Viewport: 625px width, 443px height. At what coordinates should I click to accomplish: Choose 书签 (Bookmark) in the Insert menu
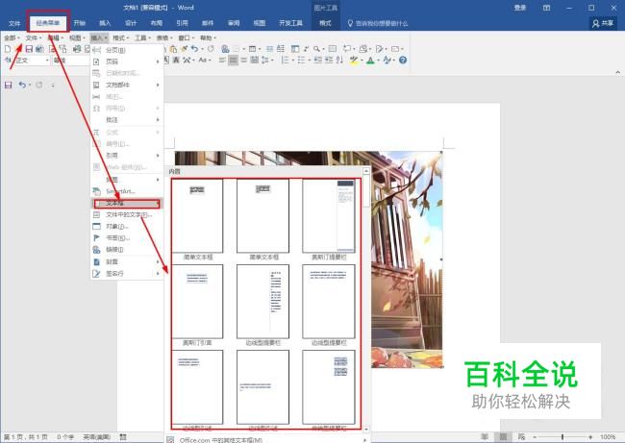click(127, 237)
